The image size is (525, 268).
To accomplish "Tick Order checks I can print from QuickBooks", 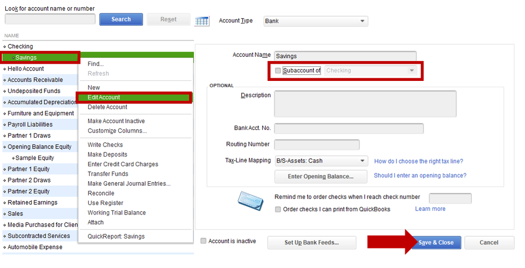I will (x=278, y=209).
